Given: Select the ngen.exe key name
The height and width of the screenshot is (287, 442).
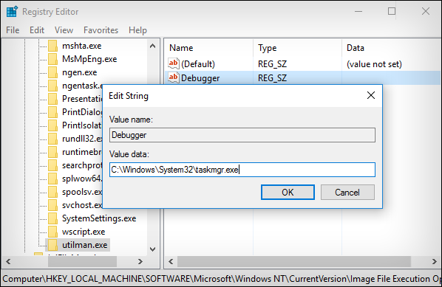Looking at the screenshot, I should pos(80,72).
